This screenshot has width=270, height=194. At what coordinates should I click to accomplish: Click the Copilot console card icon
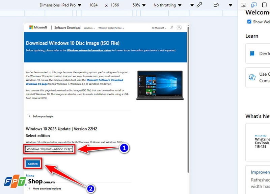(x=252, y=77)
